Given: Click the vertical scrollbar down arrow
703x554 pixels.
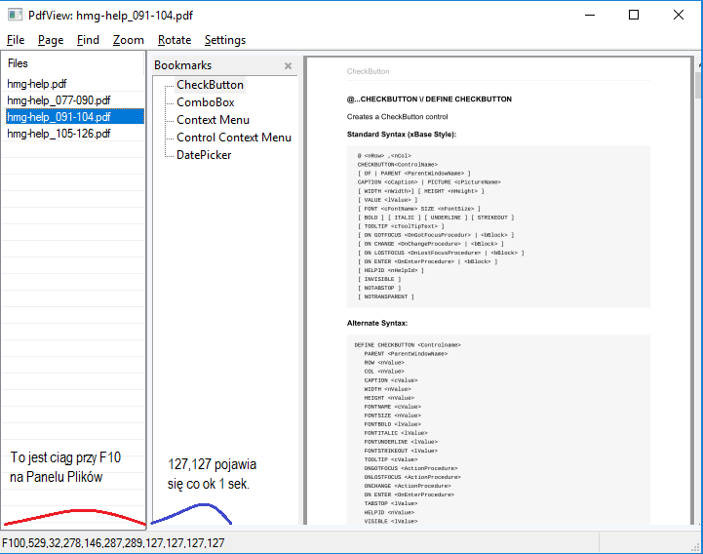Looking at the screenshot, I should [x=697, y=522].
